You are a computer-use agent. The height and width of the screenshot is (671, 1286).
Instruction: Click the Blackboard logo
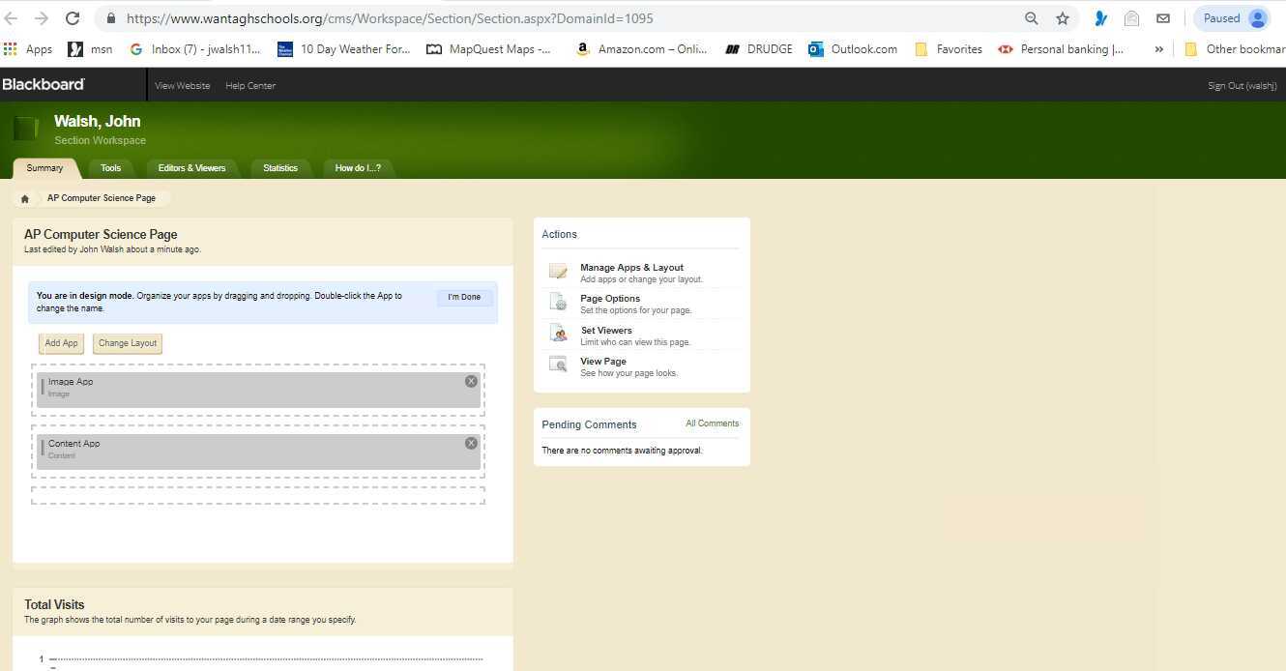[x=43, y=84]
